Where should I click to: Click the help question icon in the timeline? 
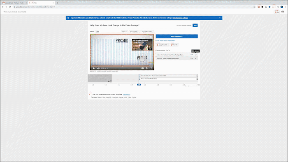pyautogui.click(x=109, y=81)
